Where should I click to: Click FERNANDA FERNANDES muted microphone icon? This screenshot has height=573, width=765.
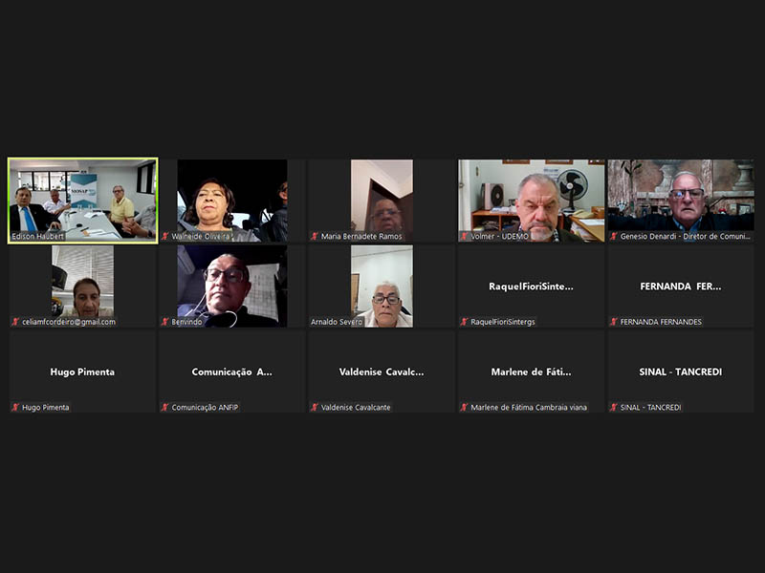click(614, 322)
